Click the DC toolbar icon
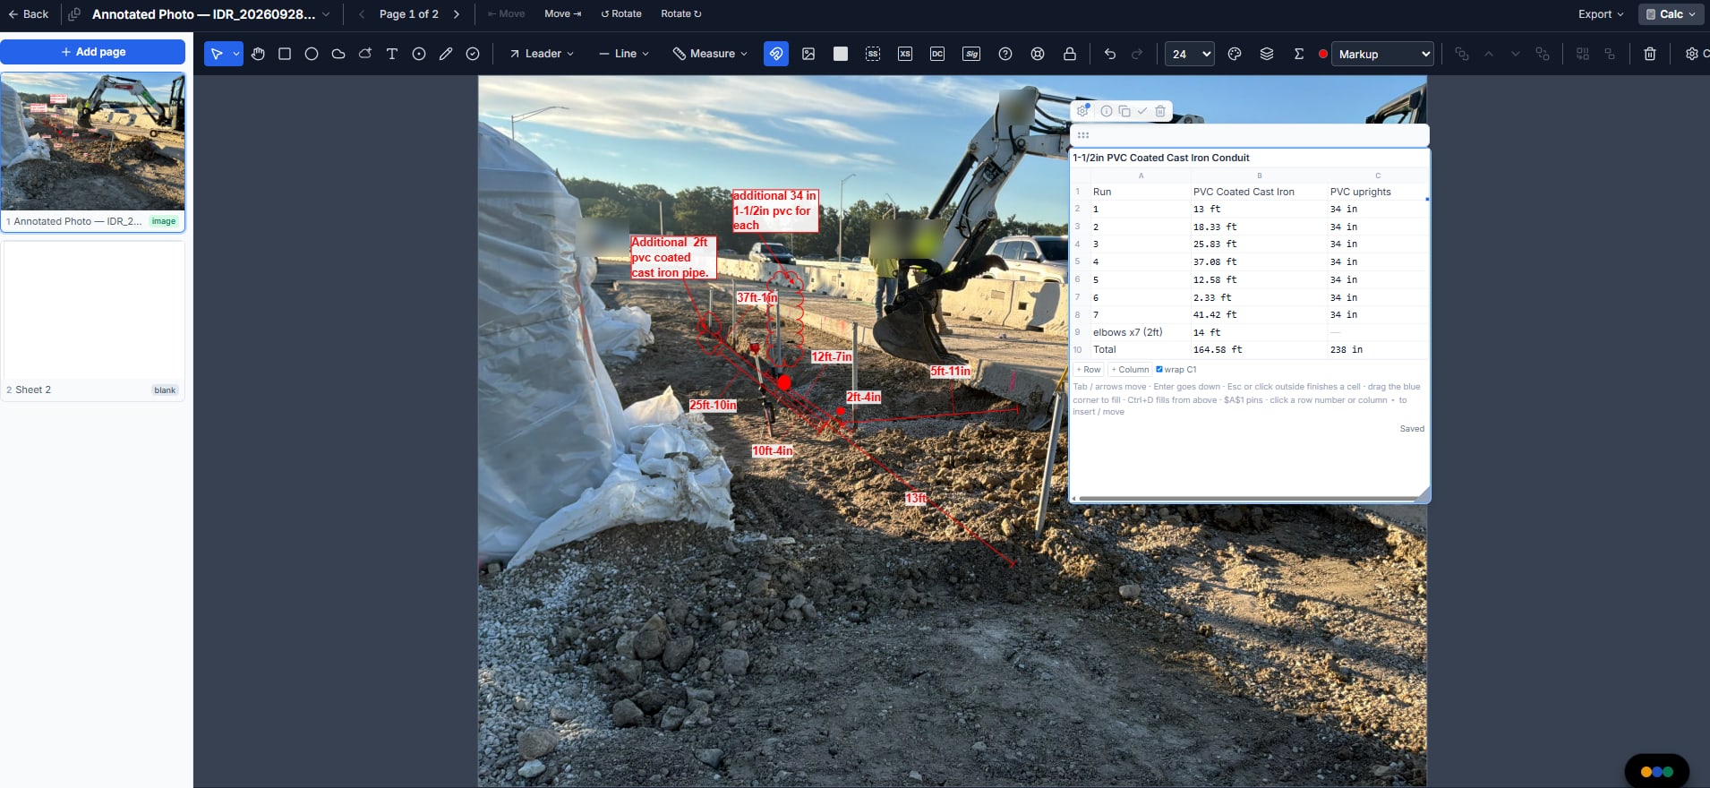This screenshot has width=1710, height=788. coord(937,54)
